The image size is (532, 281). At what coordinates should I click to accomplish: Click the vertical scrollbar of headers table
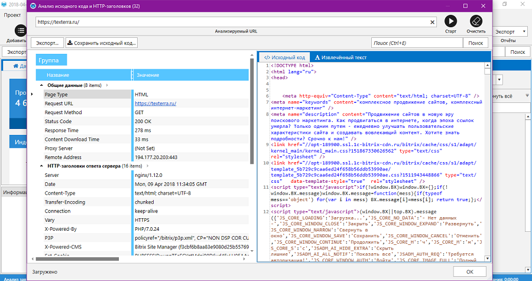click(x=252, y=111)
